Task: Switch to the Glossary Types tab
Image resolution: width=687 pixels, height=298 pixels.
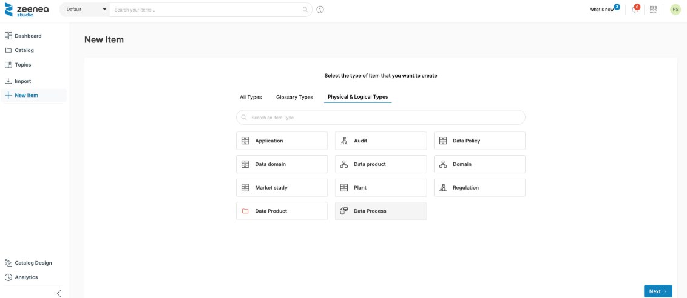Action: pos(294,97)
